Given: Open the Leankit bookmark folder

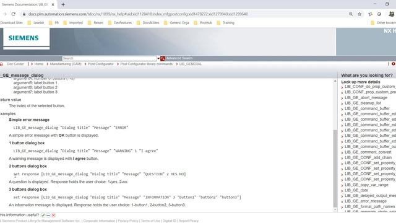Looking at the screenshot, I should click(x=36, y=23).
